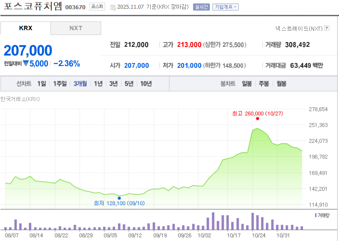This screenshot has width=339, height=241.
Task: Click the 실시간 real-time button
Action: tap(201, 7)
